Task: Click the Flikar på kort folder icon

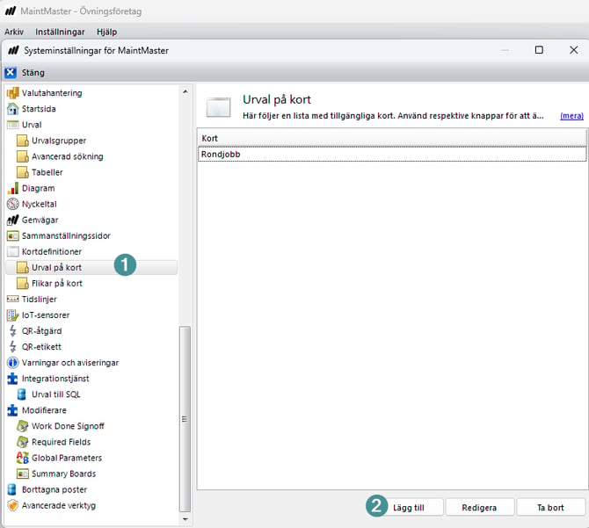Action: pos(23,283)
